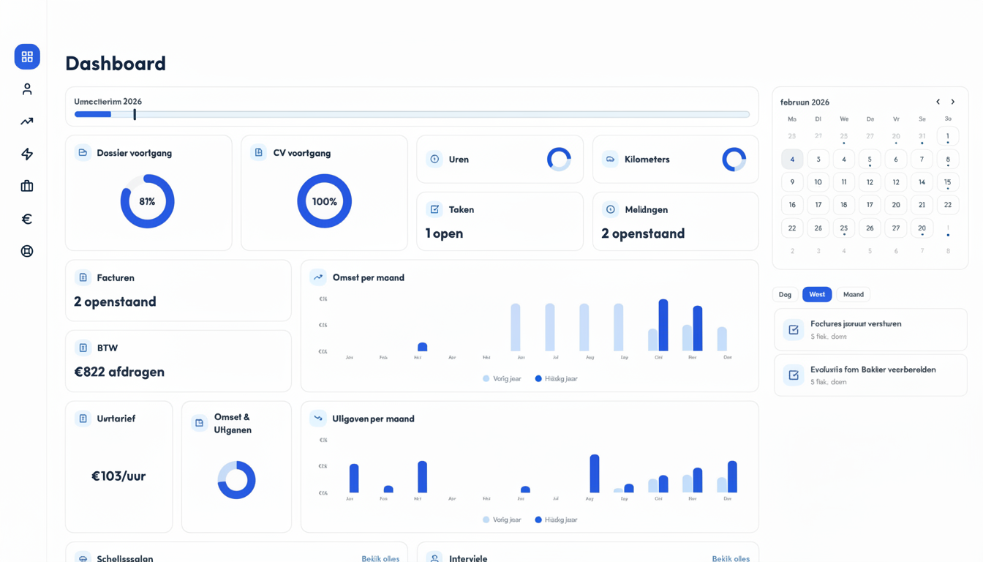983x562 pixels.
Task: Click the trending arrow icon in sidebar
Action: pos(27,121)
